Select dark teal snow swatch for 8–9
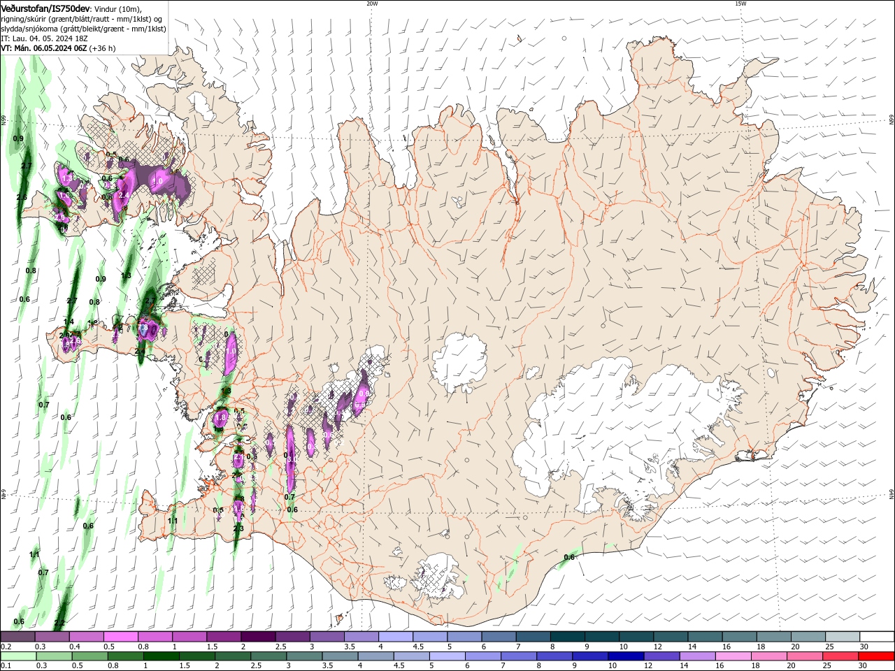This screenshot has height=671, width=895. point(566,637)
